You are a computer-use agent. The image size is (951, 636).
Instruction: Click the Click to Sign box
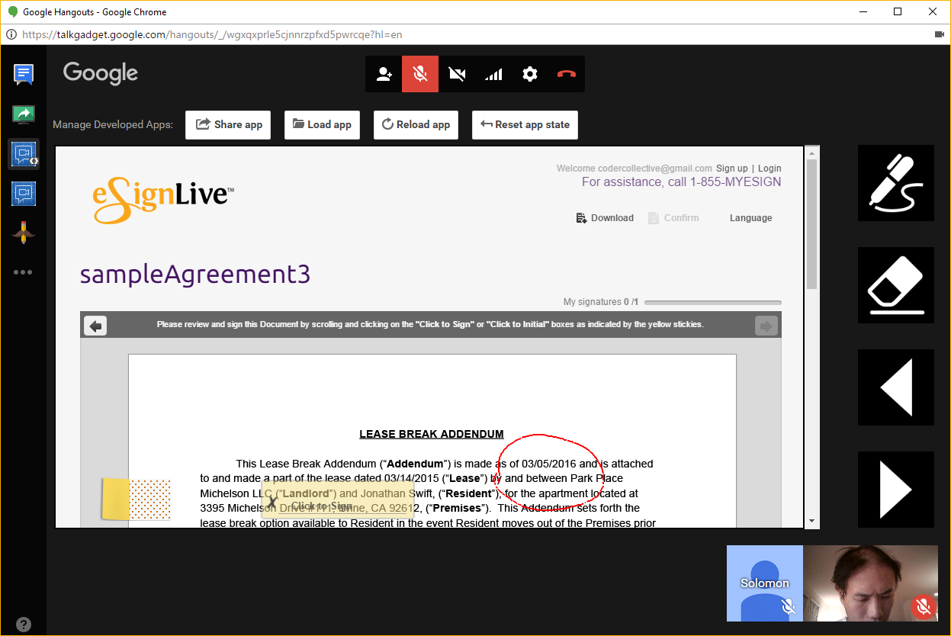pos(338,499)
